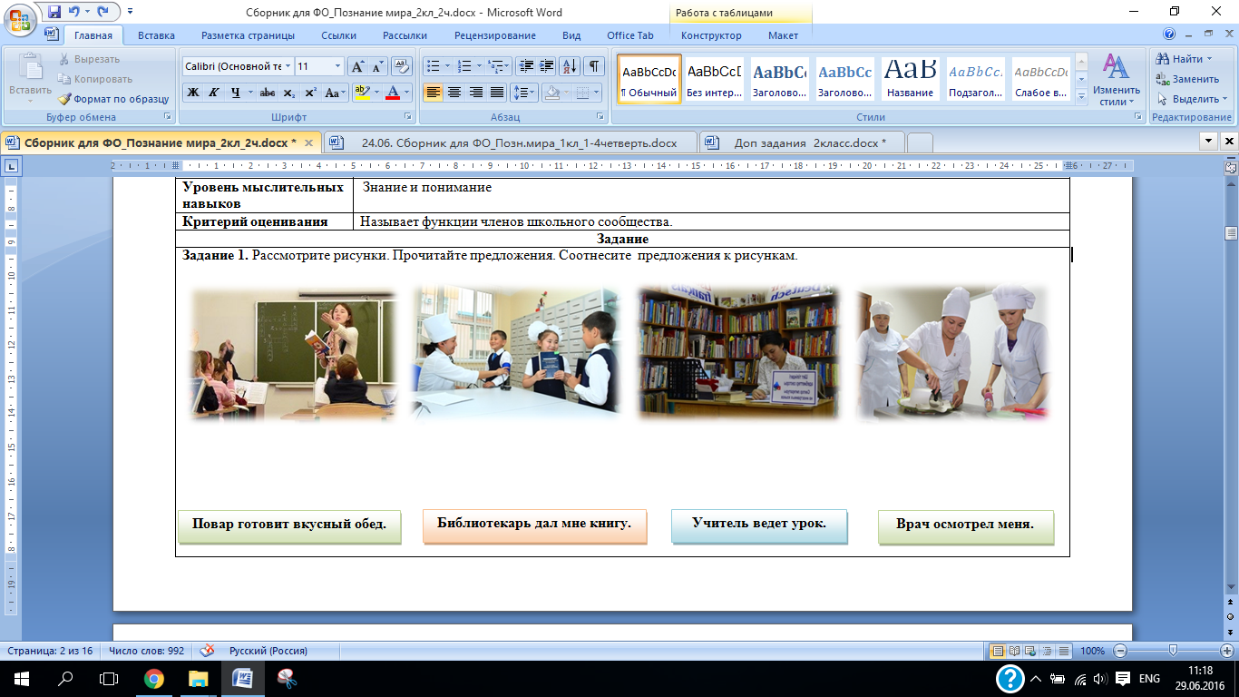Increase font size with the grow font icon
Screen dimensions: 1239x697
358,66
